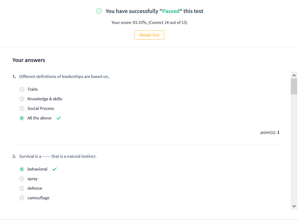
Task: Choose the Social Process radio button
Action: pyautogui.click(x=22, y=109)
